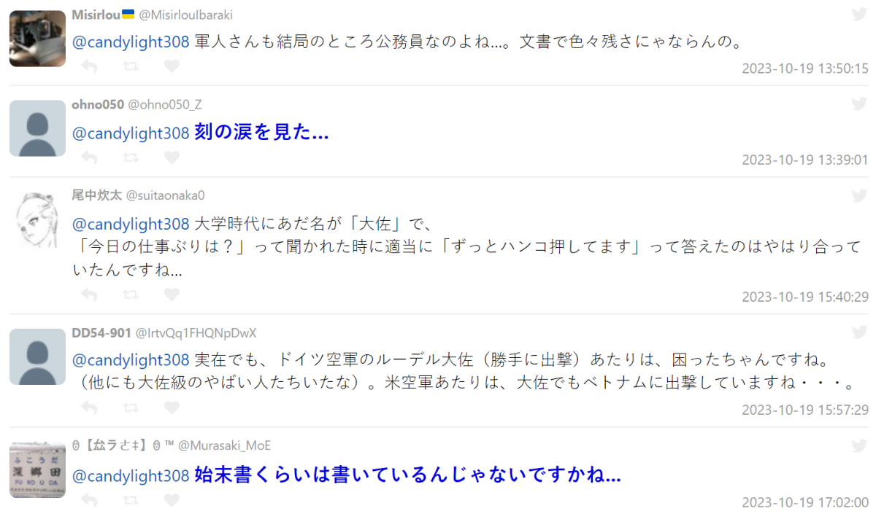Image resolution: width=876 pixels, height=519 pixels.
Task: Retweet DD54-901's tweet
Action: [131, 407]
